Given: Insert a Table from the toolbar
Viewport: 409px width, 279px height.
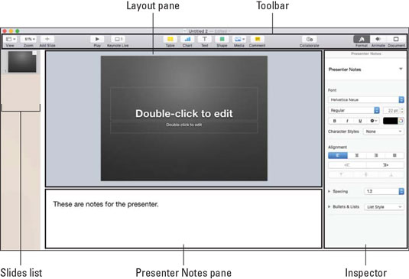Looking at the screenshot, I should coord(170,39).
